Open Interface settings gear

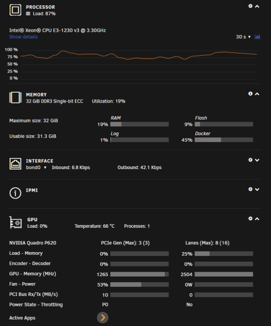pyautogui.click(x=251, y=160)
